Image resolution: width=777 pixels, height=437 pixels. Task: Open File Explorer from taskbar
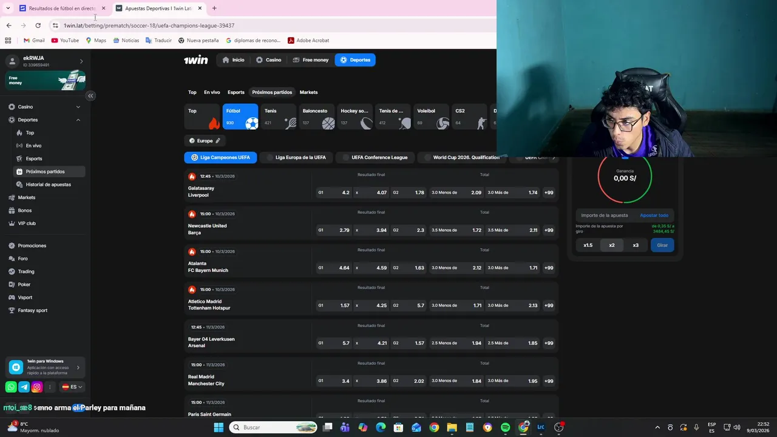[452, 427]
